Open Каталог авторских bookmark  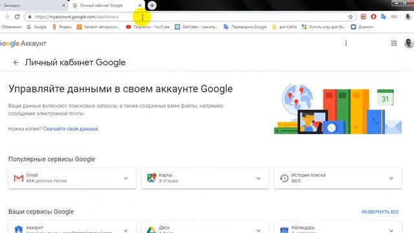click(98, 27)
